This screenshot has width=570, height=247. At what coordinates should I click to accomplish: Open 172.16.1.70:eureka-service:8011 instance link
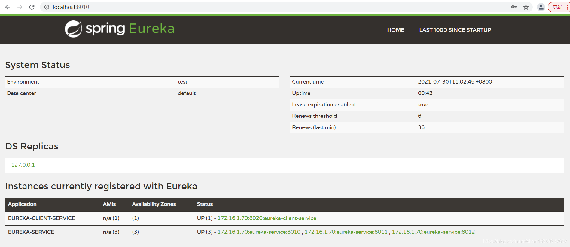346,232
